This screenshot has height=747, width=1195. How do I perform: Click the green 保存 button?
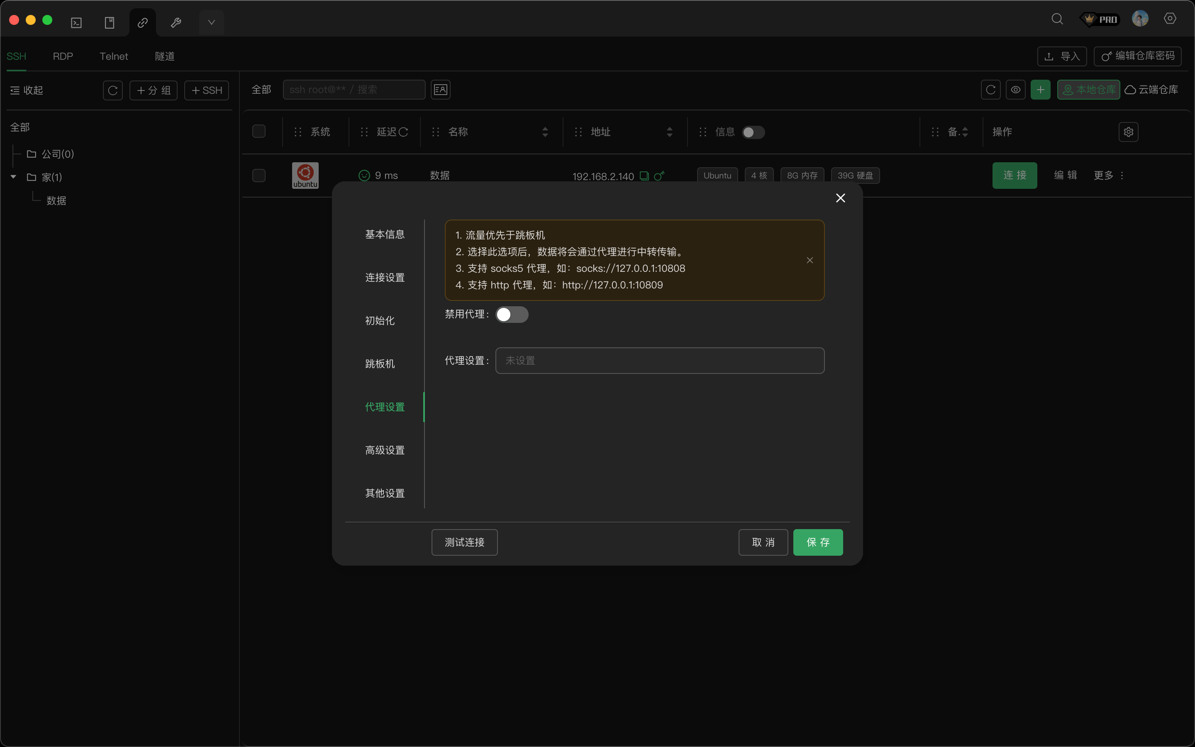[x=817, y=542]
